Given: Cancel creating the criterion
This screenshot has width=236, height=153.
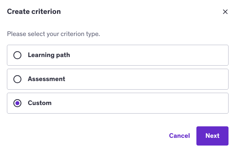Looking at the screenshot, I should point(179,136).
